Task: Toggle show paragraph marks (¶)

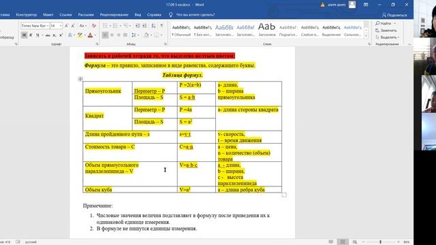Action: [162, 26]
